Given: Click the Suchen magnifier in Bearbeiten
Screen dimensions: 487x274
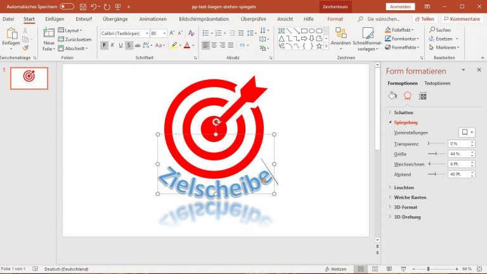Looking at the screenshot, I should 439,30.
